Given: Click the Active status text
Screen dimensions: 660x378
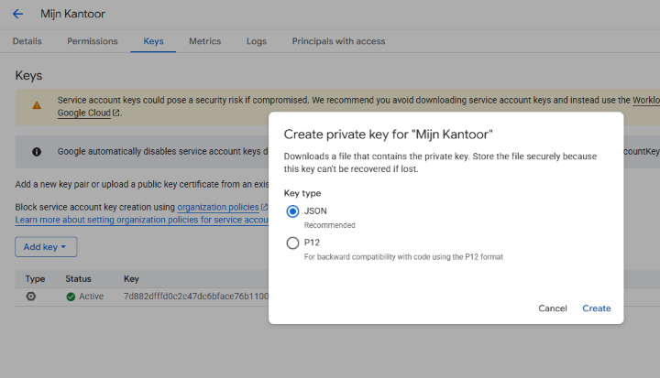Looking at the screenshot, I should [x=92, y=297].
